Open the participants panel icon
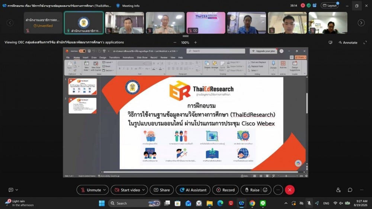This screenshot has height=209, width=372. pos(338,190)
